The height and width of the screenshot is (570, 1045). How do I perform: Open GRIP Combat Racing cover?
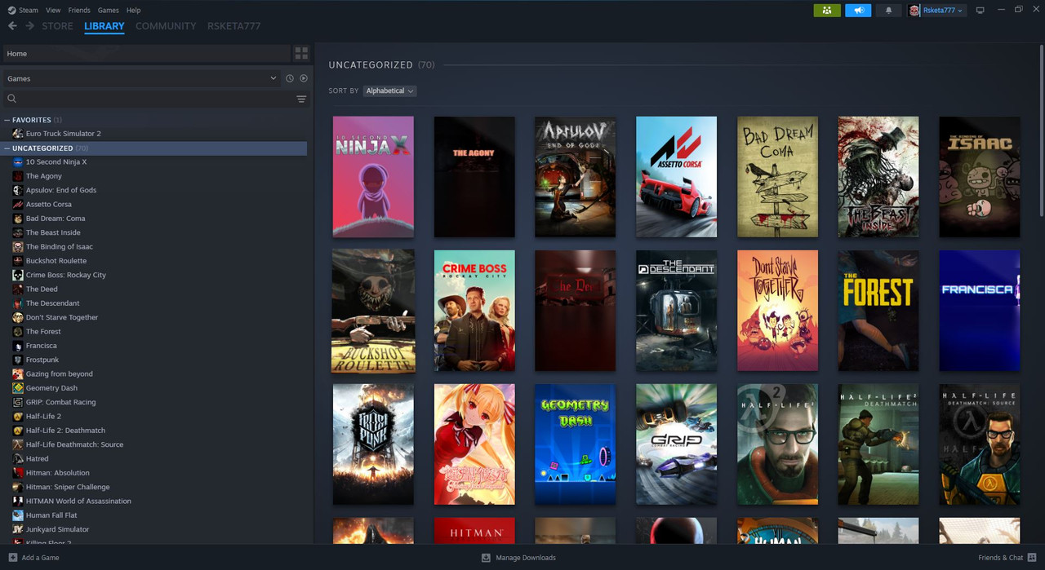(676, 444)
